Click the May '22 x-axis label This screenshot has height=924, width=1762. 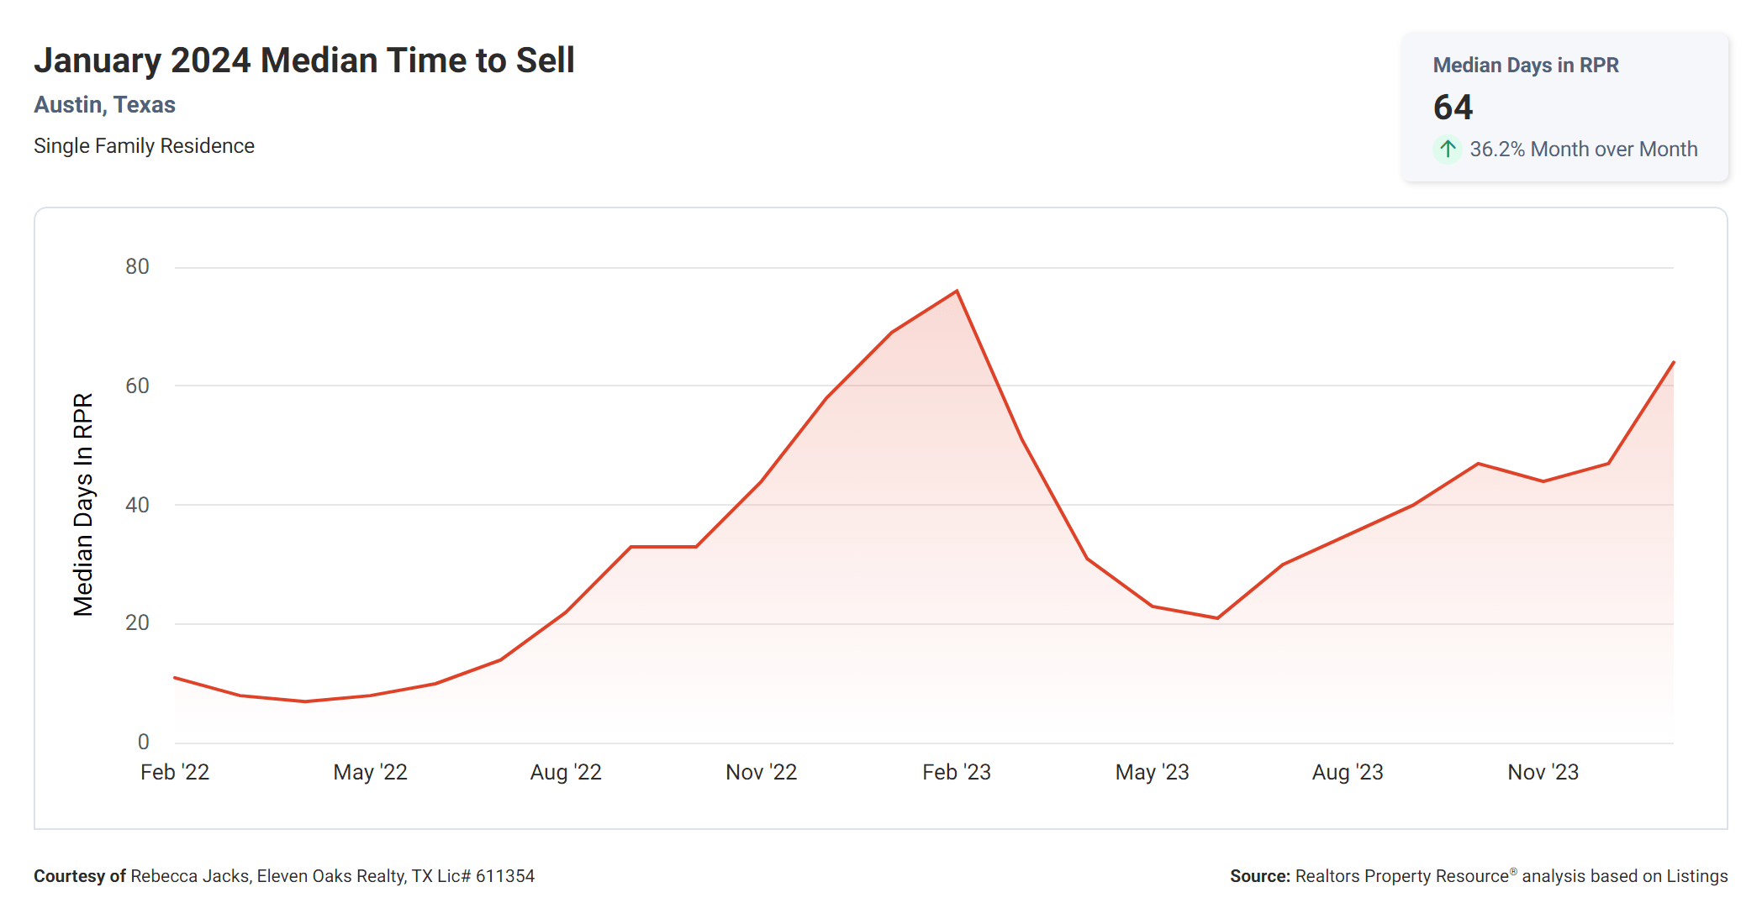tap(370, 772)
